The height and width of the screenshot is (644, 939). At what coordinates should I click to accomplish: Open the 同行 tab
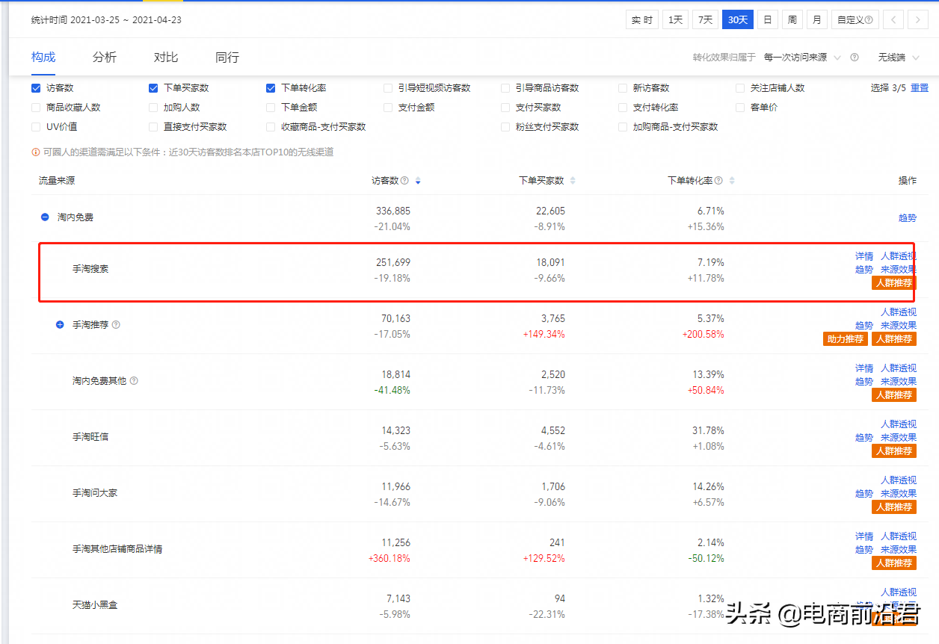[227, 58]
